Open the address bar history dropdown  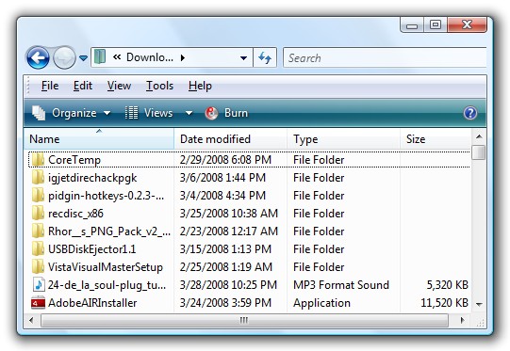click(x=243, y=58)
